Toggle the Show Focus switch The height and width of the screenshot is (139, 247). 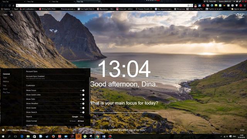pyautogui.click(x=82, y=90)
